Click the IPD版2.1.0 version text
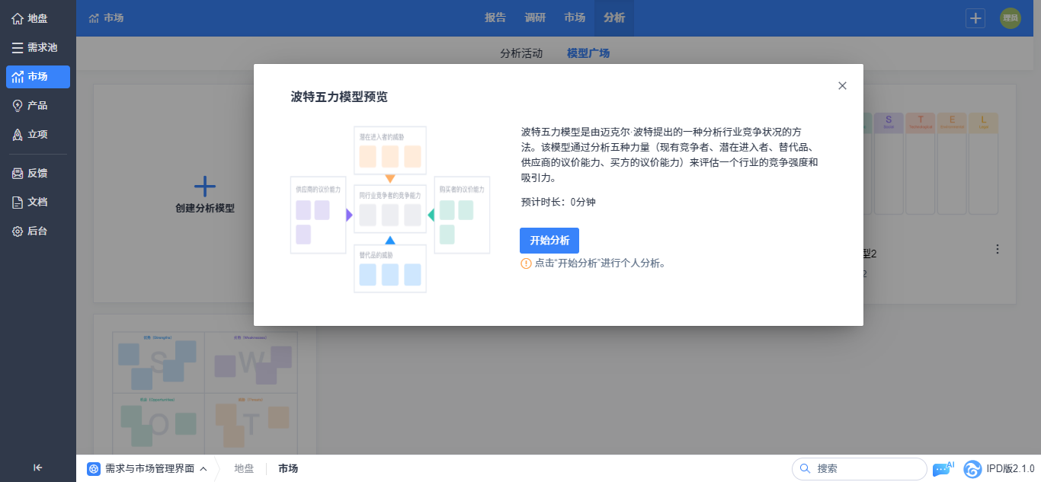 [1011, 468]
